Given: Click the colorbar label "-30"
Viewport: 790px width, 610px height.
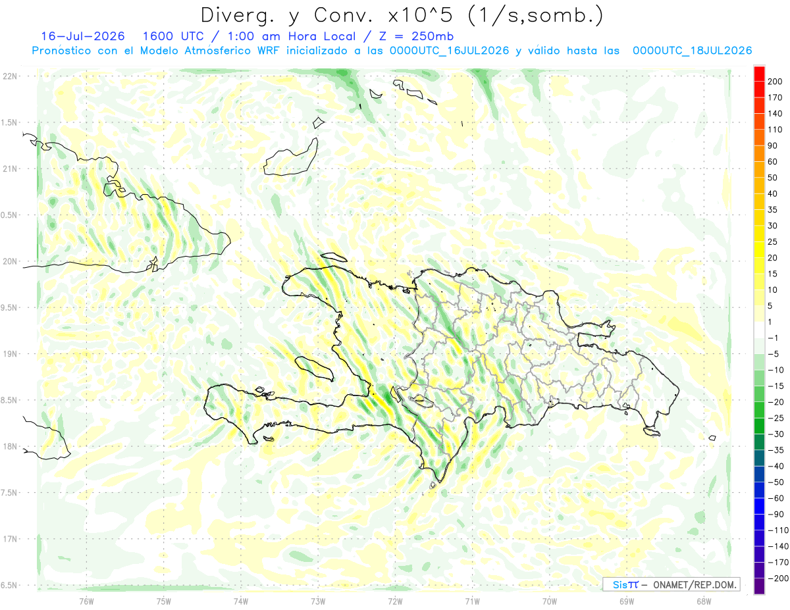Looking at the screenshot, I should click(x=776, y=434).
